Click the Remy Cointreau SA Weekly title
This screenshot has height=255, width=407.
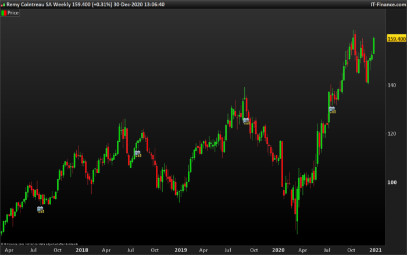[x=38, y=5]
